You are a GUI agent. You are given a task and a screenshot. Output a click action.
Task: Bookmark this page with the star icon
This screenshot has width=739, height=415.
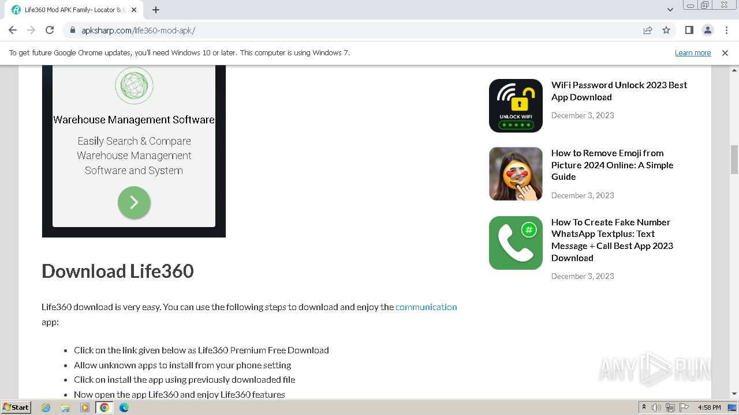click(666, 30)
